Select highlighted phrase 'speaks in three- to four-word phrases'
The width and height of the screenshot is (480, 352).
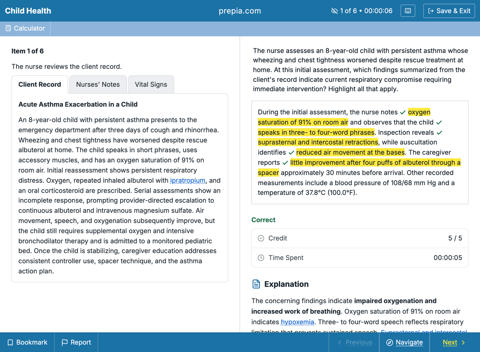click(x=316, y=132)
